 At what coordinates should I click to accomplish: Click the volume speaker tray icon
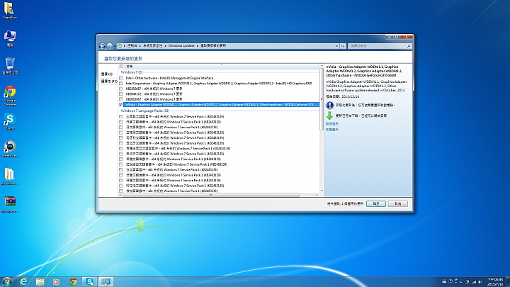(480, 282)
